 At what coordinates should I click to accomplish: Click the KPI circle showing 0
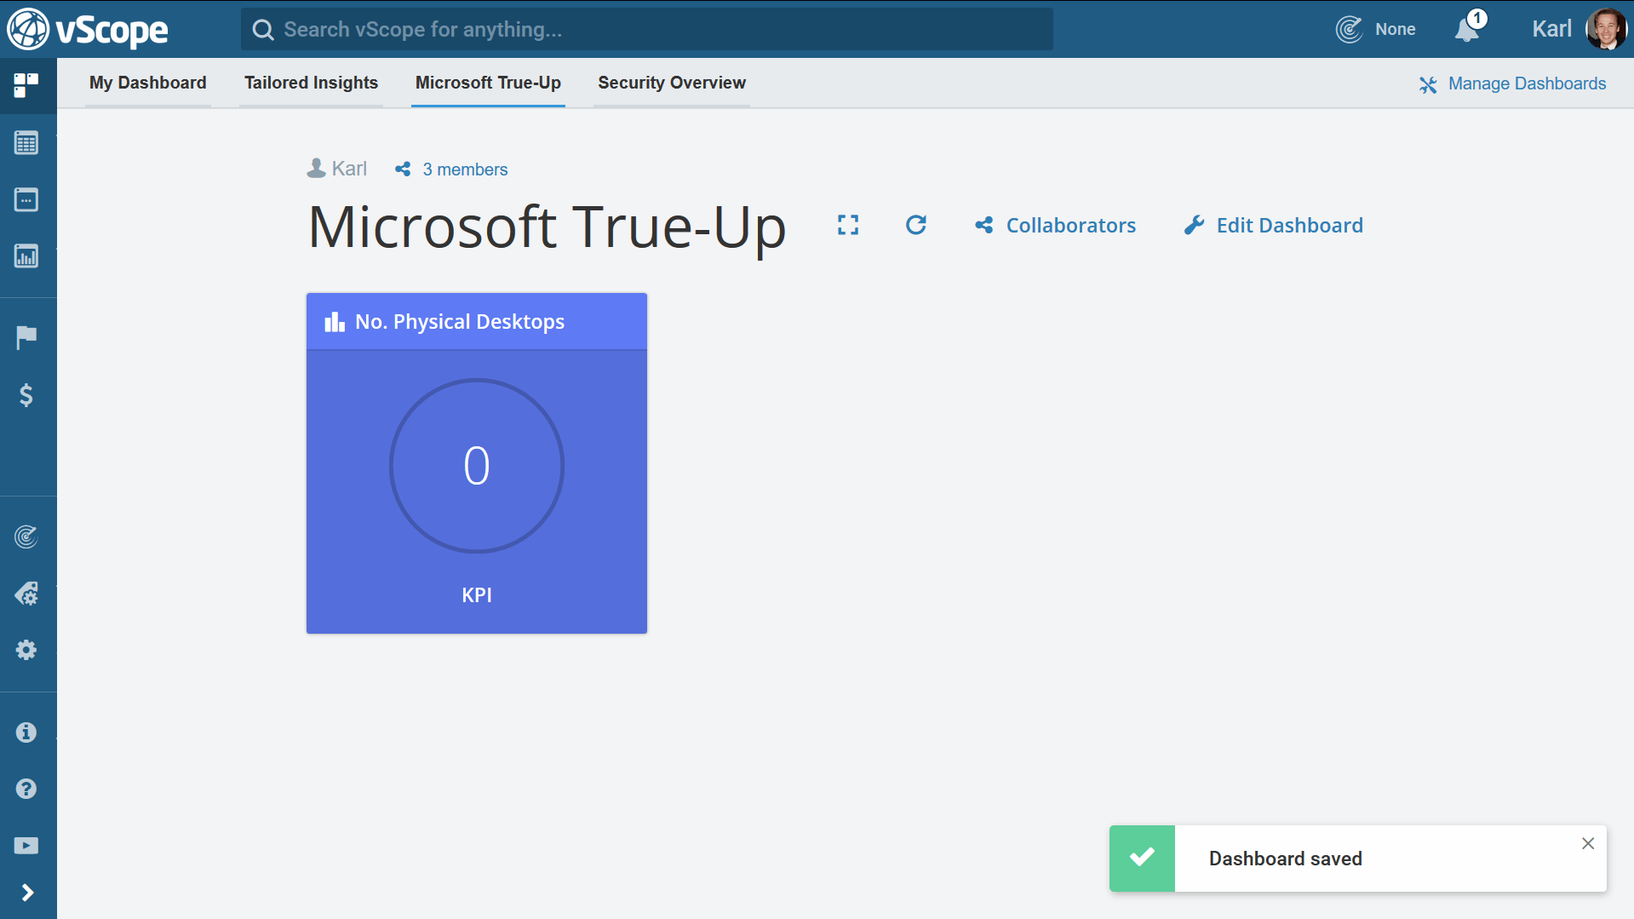click(477, 466)
